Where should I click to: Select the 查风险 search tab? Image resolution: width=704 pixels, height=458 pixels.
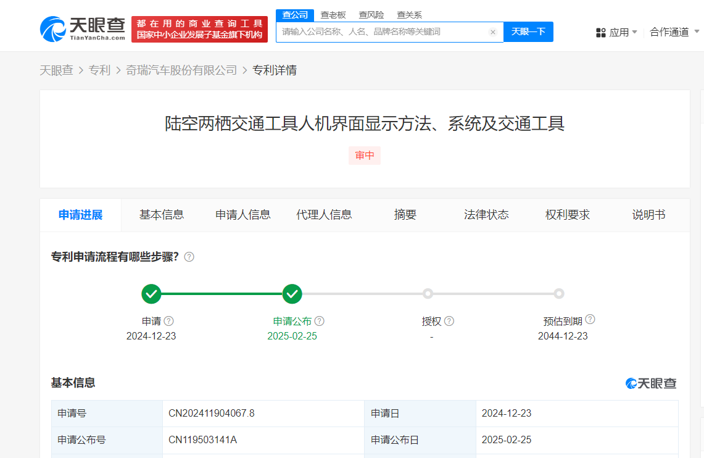pos(371,15)
